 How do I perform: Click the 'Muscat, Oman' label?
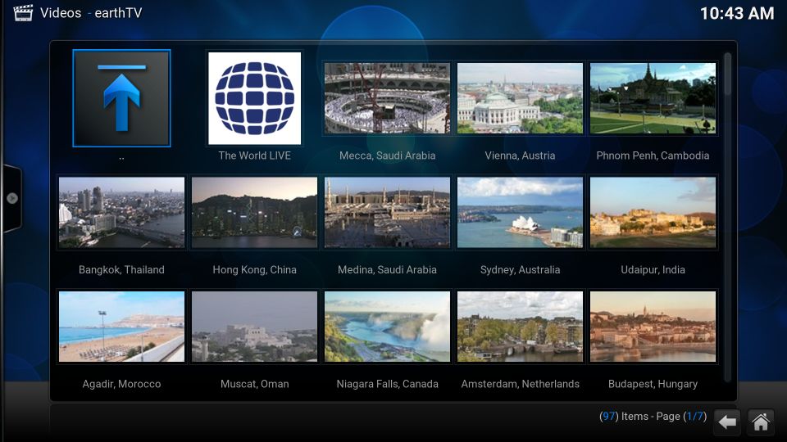click(254, 384)
